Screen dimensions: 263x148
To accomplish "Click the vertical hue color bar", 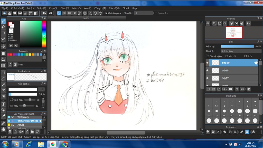I will pos(44,34).
